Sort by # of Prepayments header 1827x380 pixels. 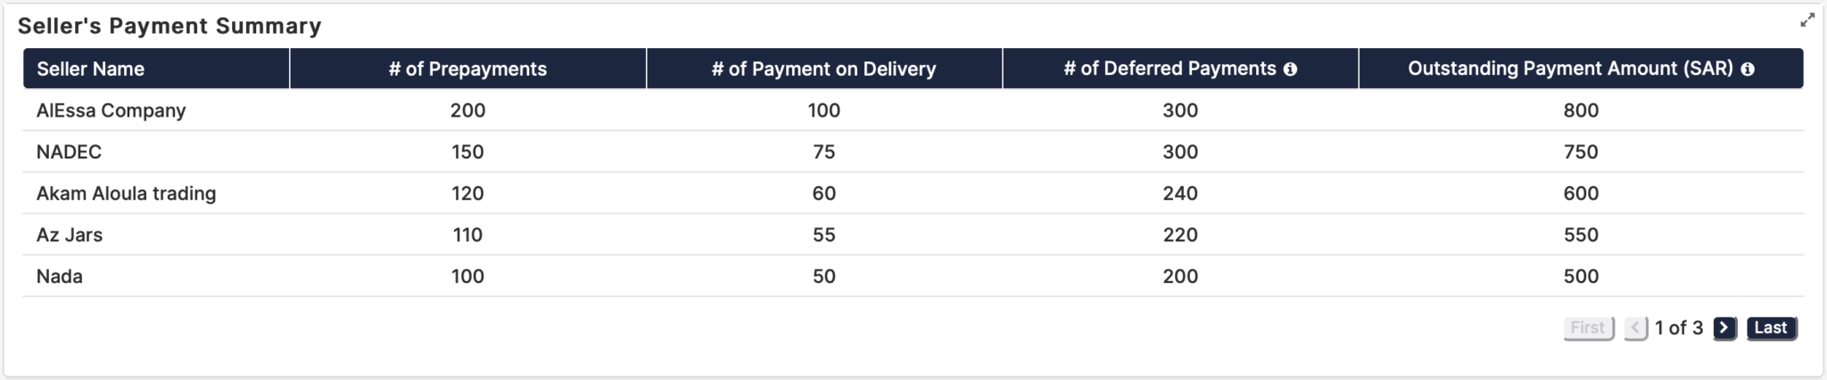coord(467,69)
